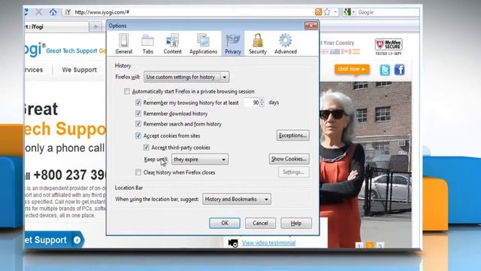Open the General options panel
Viewport: 481px width, 271px height.
(x=124, y=44)
